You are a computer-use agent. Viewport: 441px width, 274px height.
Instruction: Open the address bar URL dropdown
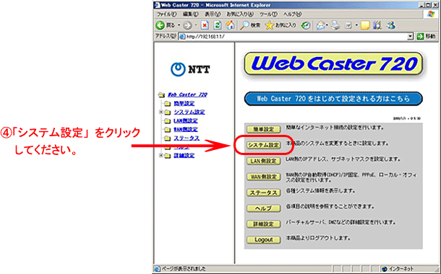(x=410, y=37)
